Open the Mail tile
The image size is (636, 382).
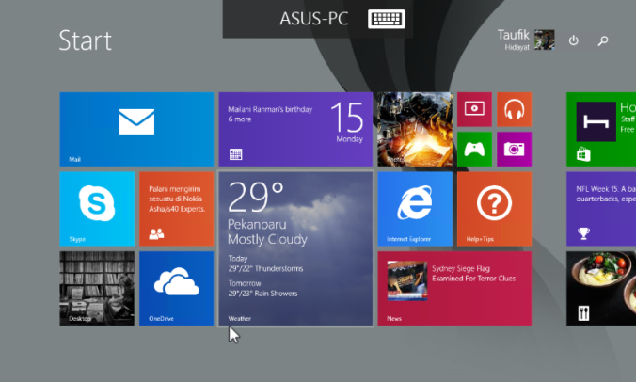pos(136,129)
